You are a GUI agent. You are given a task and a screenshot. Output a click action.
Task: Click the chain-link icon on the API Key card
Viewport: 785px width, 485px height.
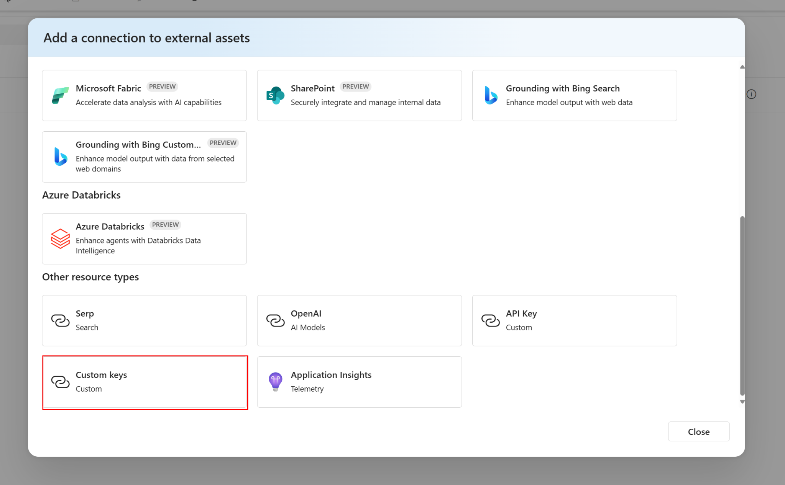tap(491, 320)
